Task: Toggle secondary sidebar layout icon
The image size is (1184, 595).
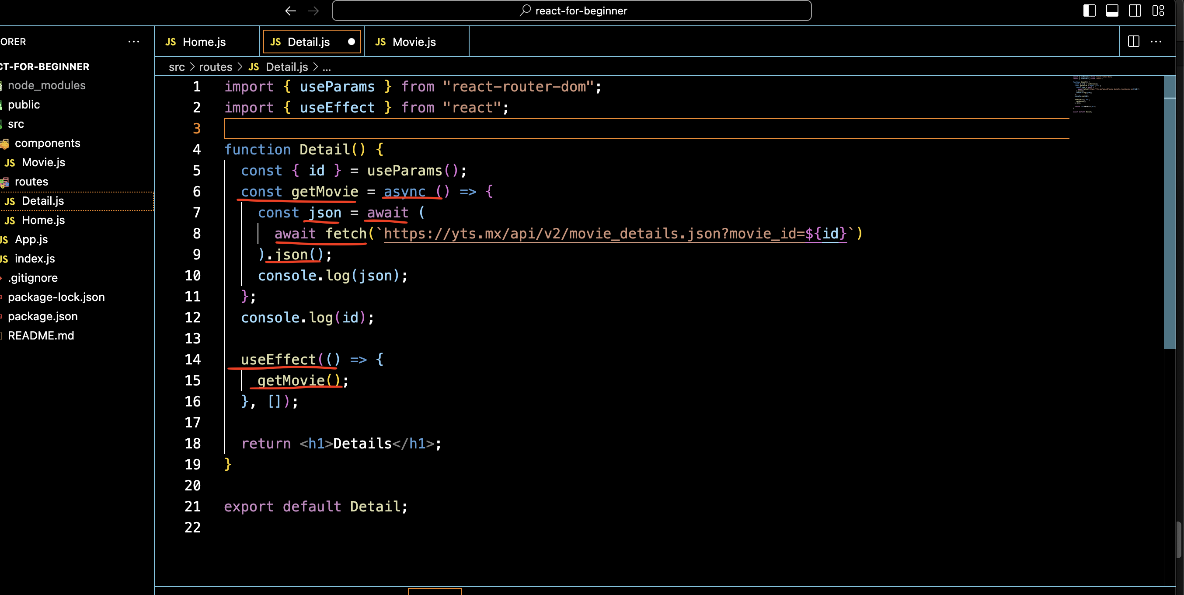Action: 1135,10
